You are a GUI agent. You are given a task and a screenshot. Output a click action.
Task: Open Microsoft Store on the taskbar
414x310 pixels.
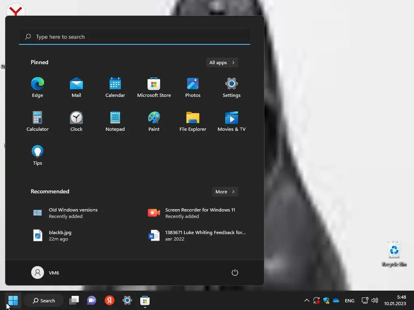[x=145, y=300]
